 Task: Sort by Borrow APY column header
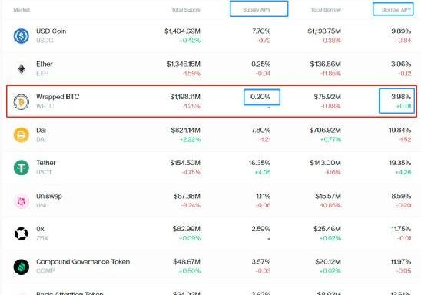point(396,10)
